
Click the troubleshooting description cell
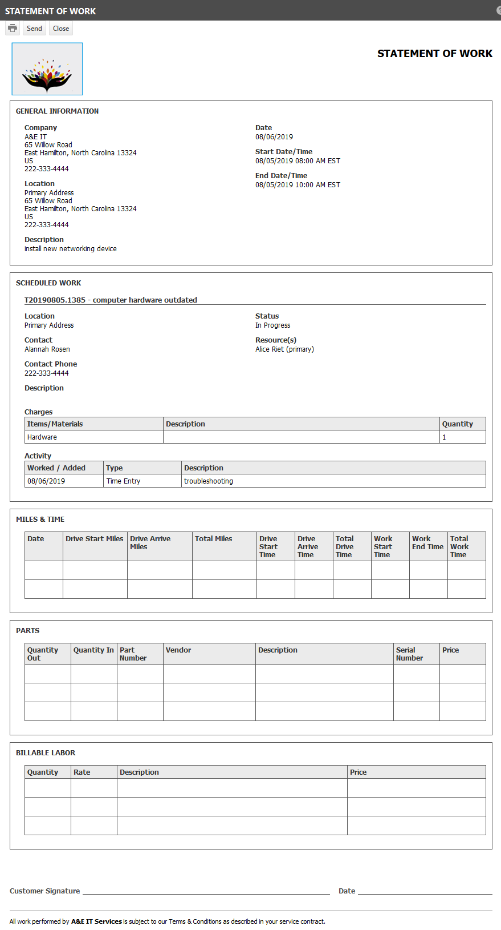[x=333, y=481]
